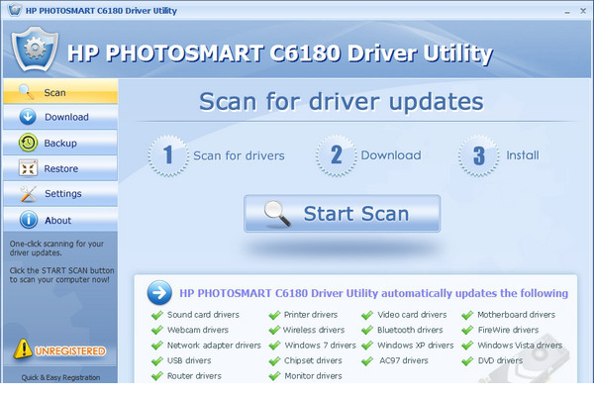This screenshot has height=398, width=594.
Task: Click 'Windows XP drivers' text
Action: point(415,346)
